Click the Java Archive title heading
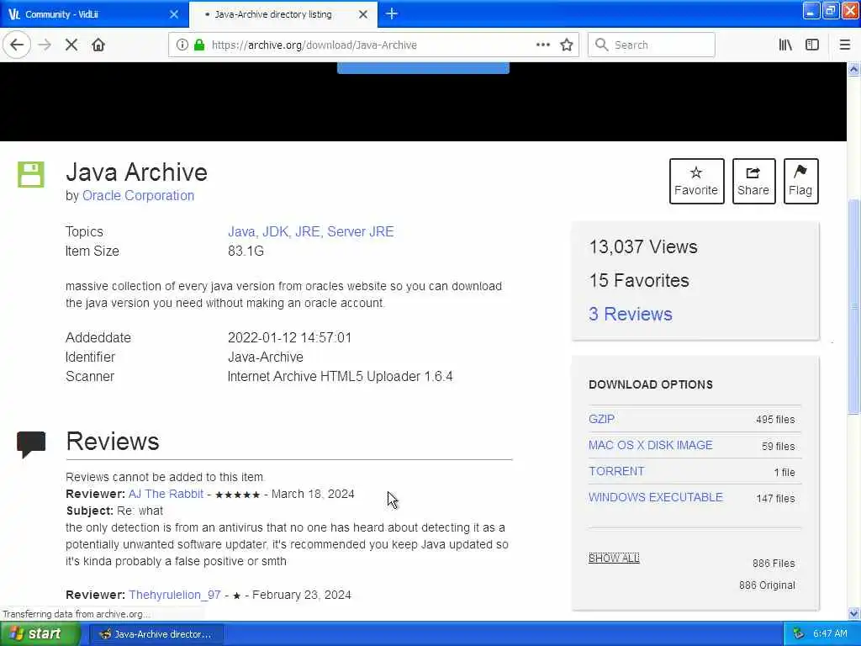861x646 pixels. coord(137,172)
